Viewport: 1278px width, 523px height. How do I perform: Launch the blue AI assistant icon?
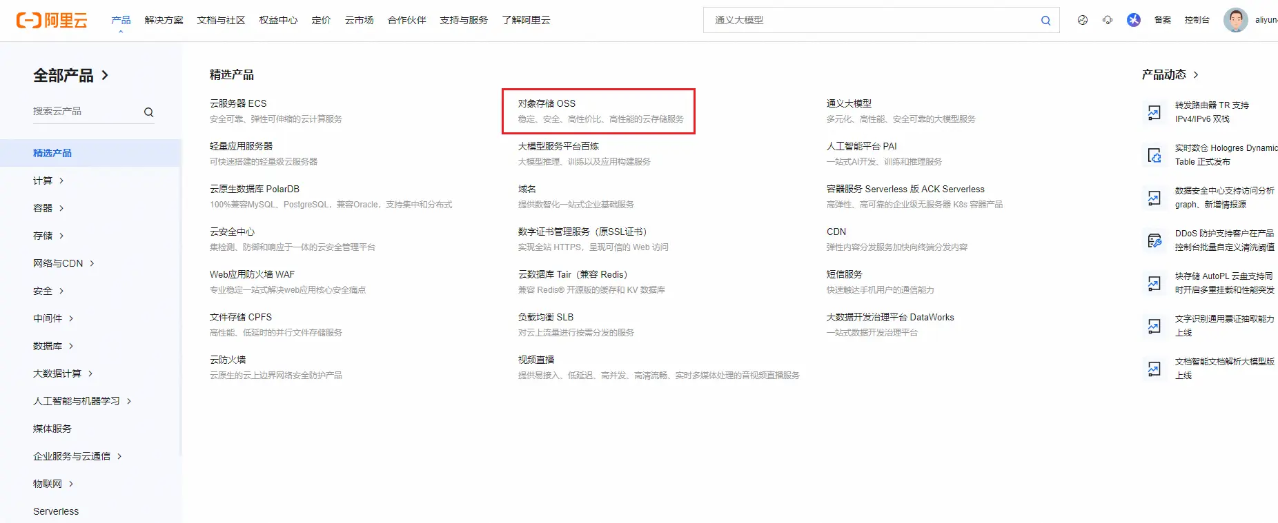pyautogui.click(x=1134, y=20)
